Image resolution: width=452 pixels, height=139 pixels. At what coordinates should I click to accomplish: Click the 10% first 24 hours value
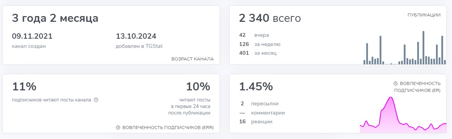click(198, 86)
